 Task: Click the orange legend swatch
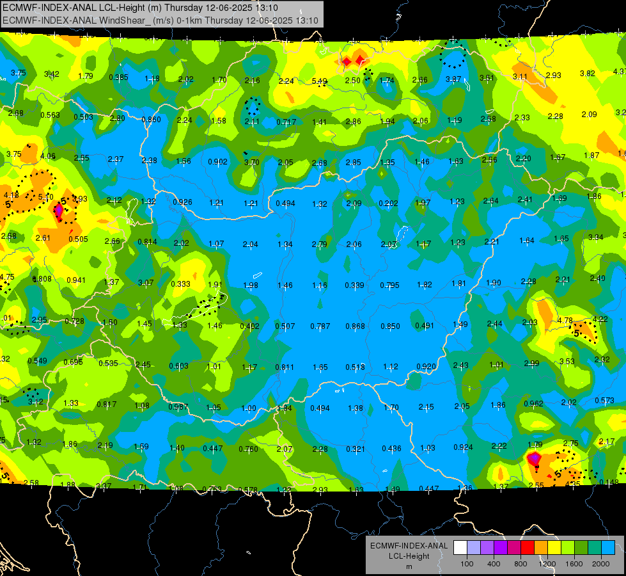[541, 547]
